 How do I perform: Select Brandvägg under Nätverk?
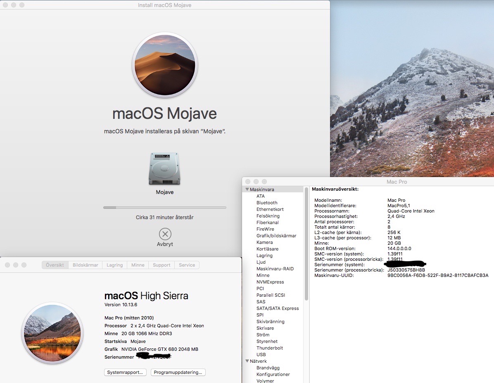268,368
